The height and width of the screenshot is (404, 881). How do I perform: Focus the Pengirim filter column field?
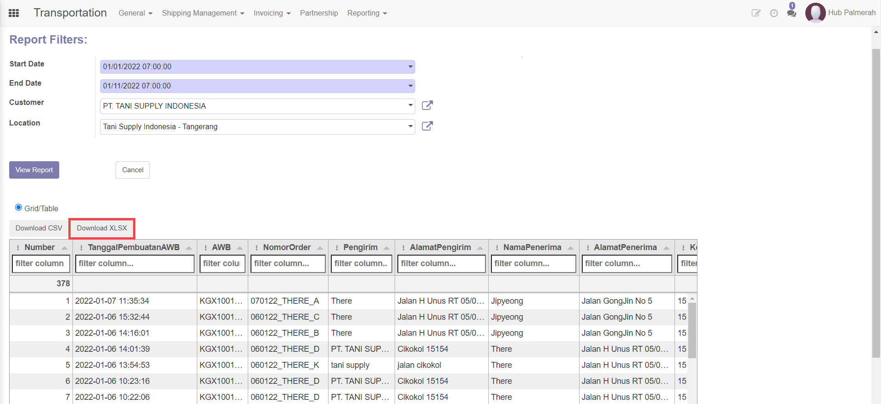pyautogui.click(x=362, y=264)
